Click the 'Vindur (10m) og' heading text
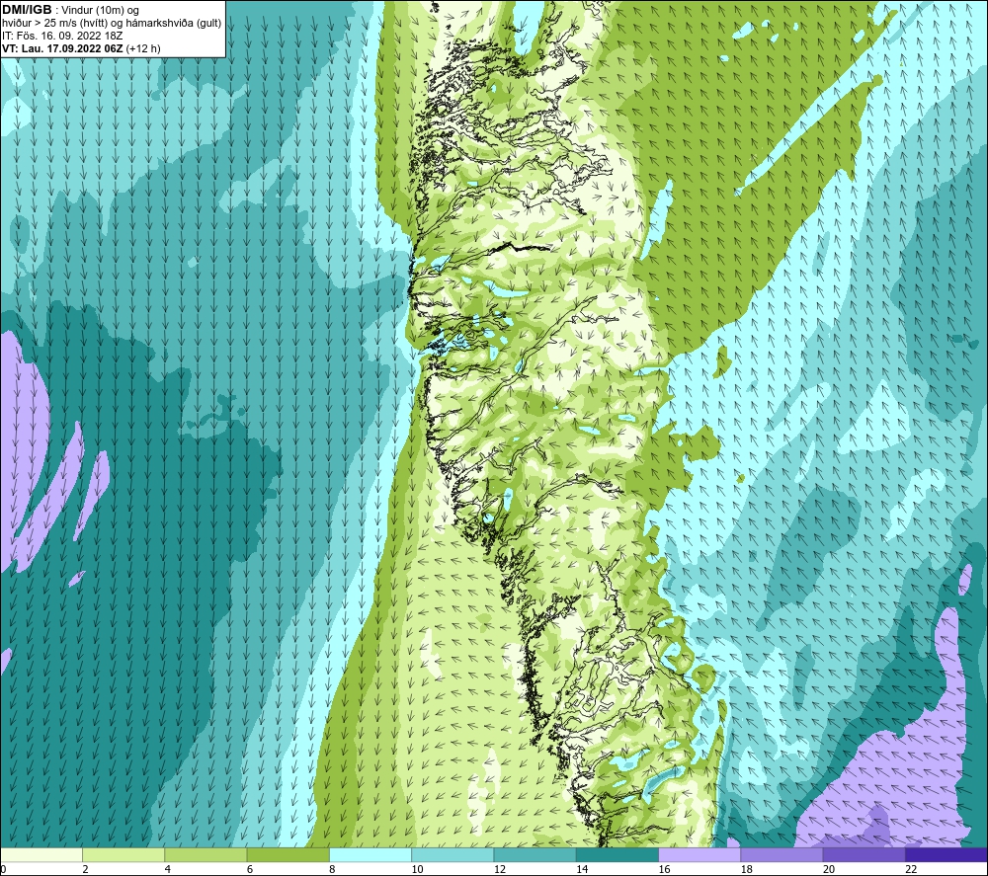Viewport: 988px width, 876px height. (x=102, y=11)
